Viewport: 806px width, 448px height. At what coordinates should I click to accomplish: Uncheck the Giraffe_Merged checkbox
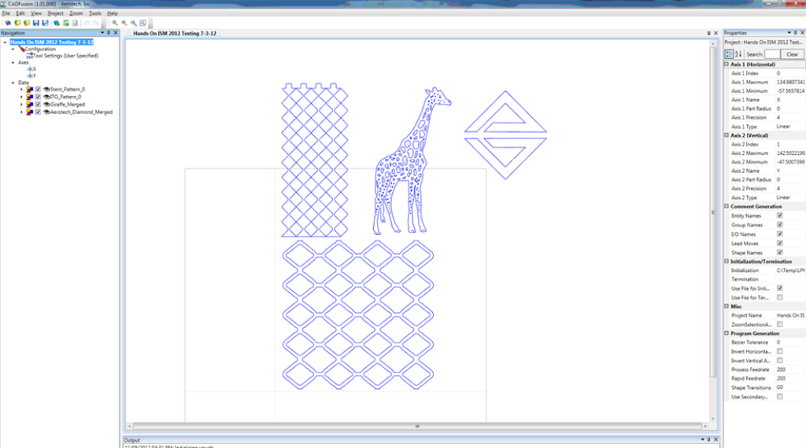[x=38, y=105]
